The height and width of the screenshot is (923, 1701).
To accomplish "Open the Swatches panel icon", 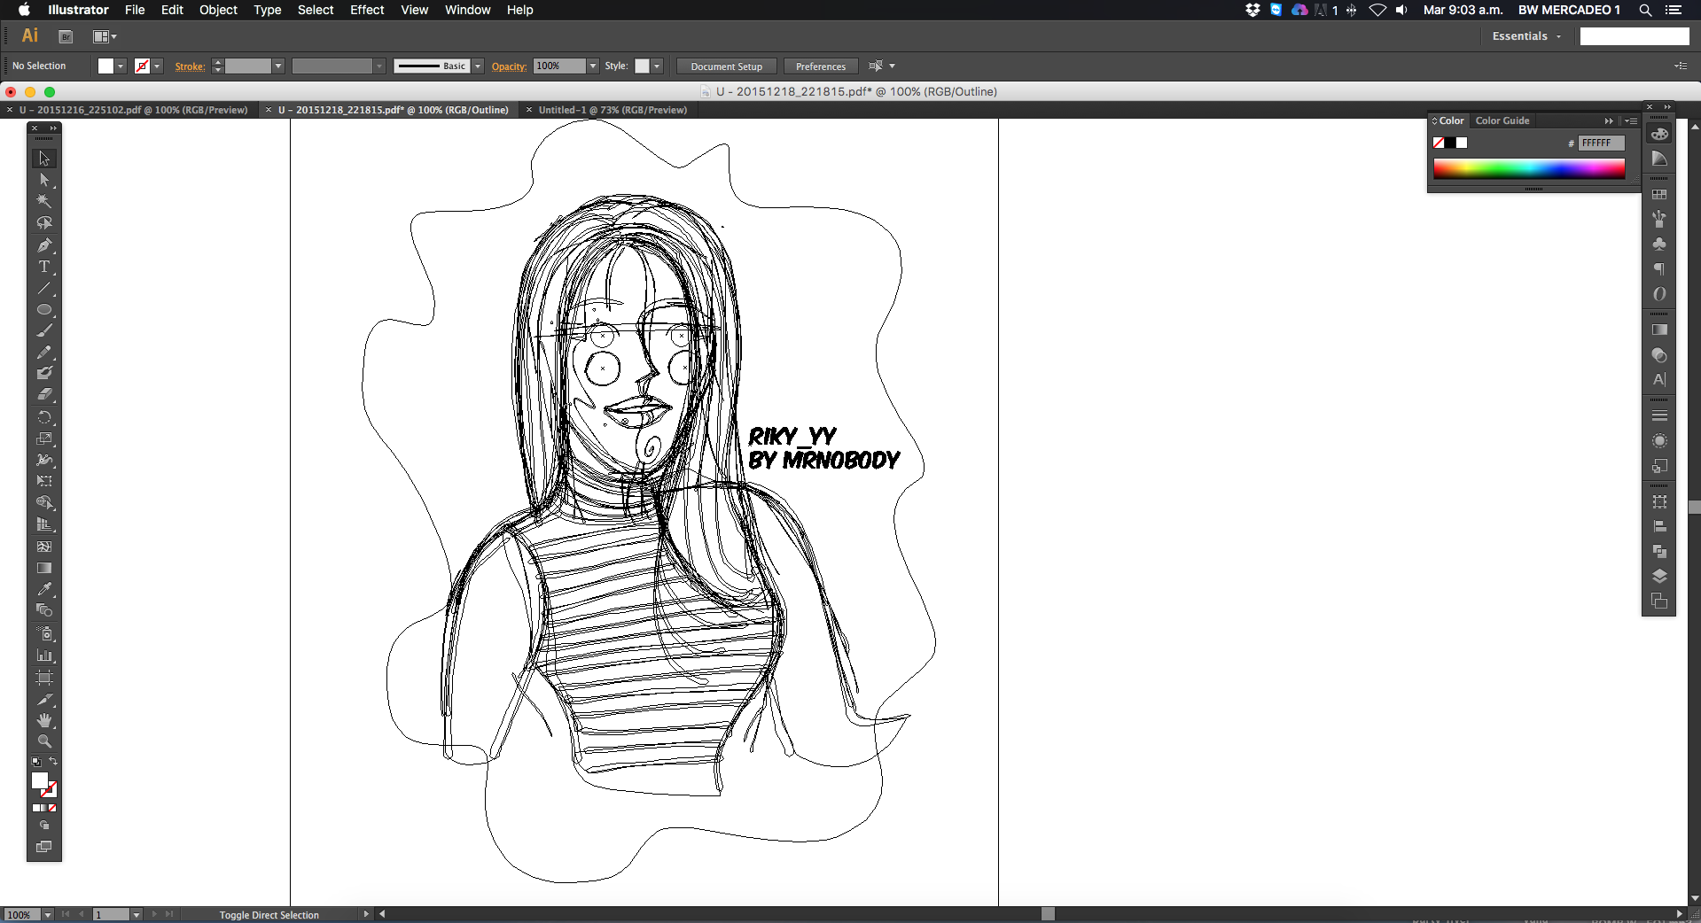I will click(x=1659, y=194).
